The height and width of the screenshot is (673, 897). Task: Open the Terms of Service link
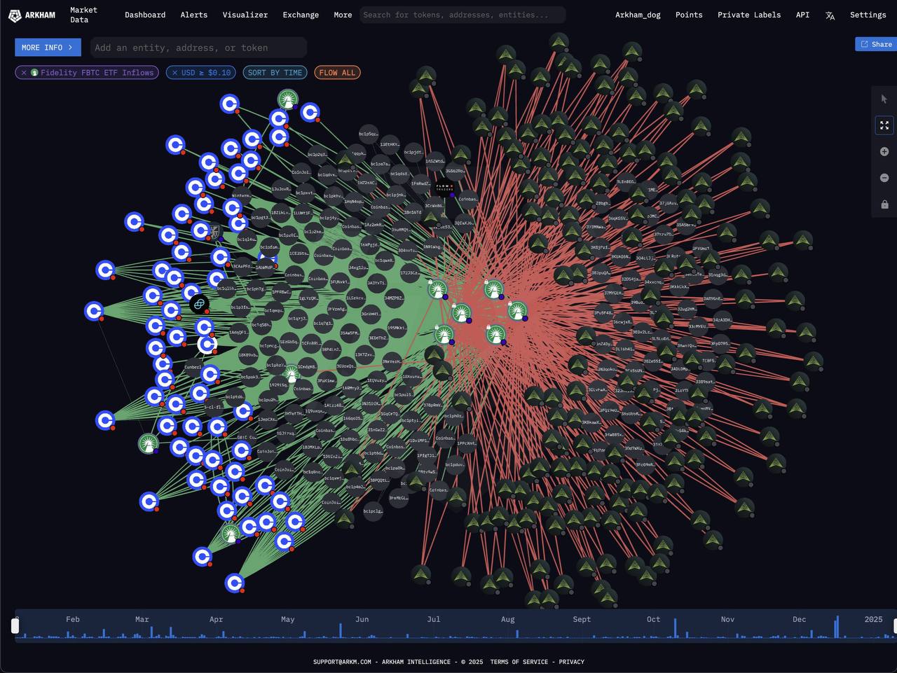pos(519,662)
